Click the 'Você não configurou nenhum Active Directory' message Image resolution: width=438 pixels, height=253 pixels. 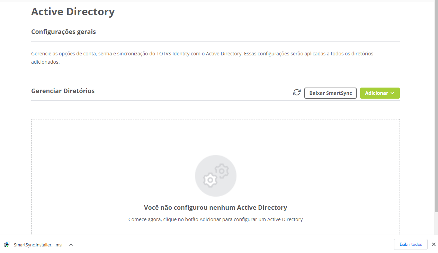tap(215, 208)
